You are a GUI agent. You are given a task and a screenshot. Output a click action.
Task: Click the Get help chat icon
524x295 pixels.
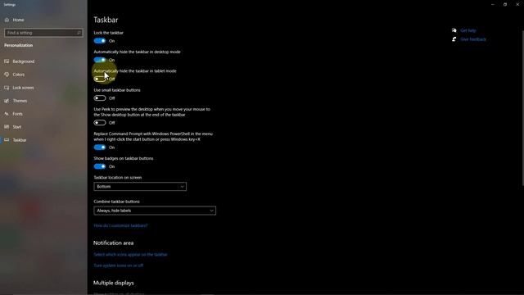[x=454, y=30]
